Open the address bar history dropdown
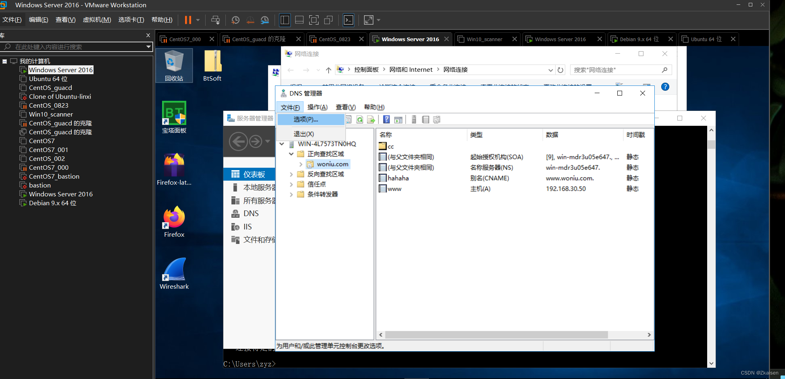785x379 pixels. point(550,70)
